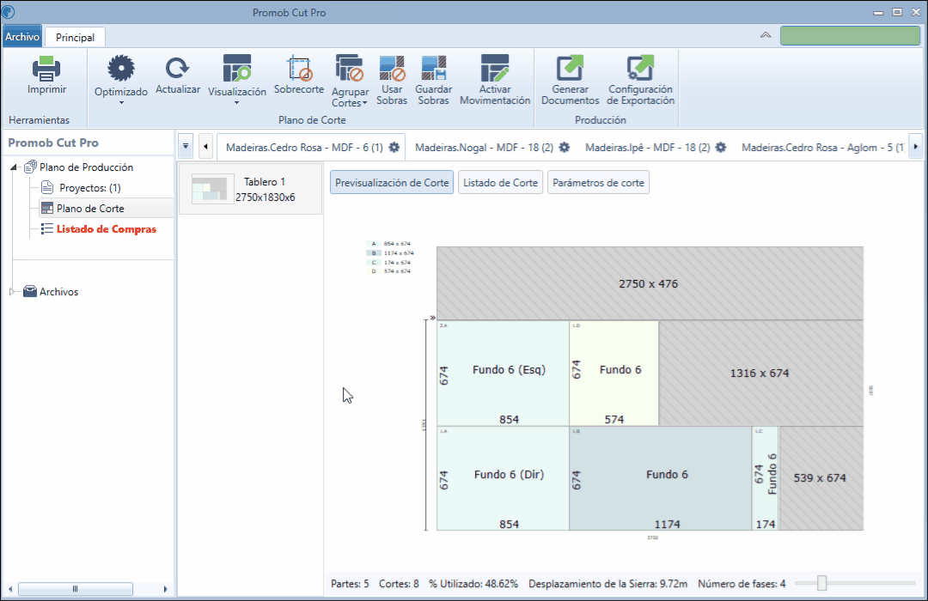
Task: Switch to Madeiras.Ipê - MDF - 18 (2) tab
Action: pyautogui.click(x=648, y=148)
